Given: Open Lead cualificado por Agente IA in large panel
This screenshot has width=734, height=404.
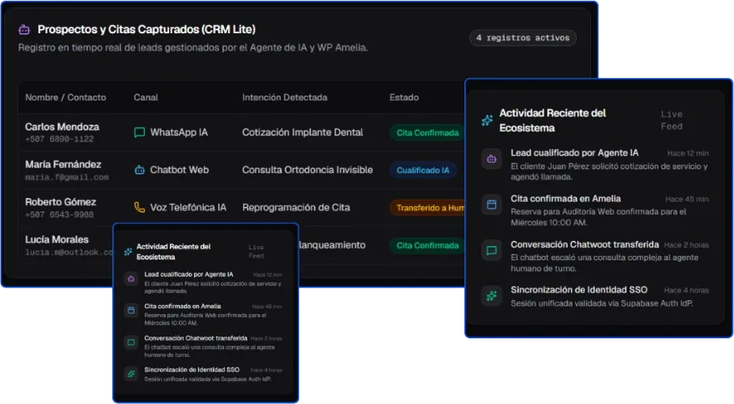Looking at the screenshot, I should [574, 153].
